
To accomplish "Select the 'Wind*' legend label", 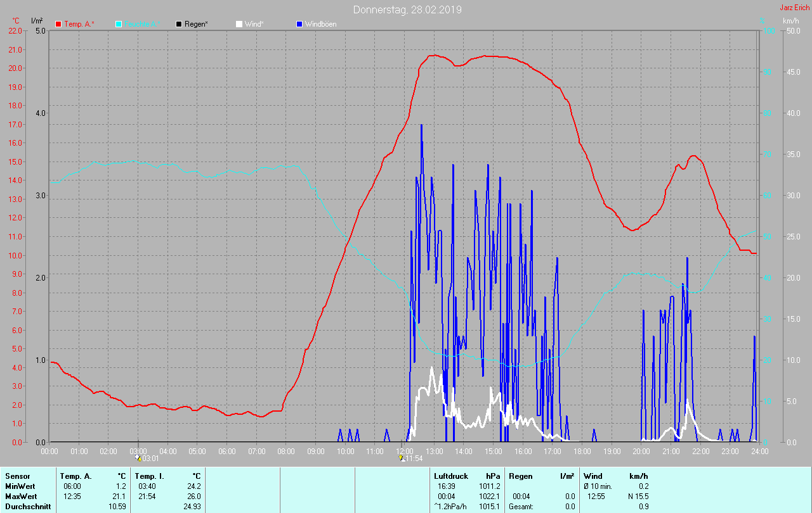I will (x=254, y=24).
